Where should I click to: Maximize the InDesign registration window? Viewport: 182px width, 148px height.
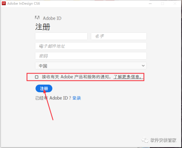click(162, 3)
